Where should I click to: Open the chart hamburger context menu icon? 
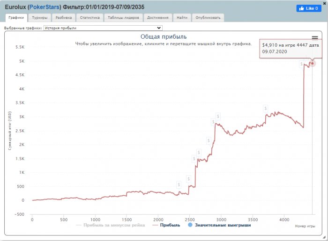point(315,38)
